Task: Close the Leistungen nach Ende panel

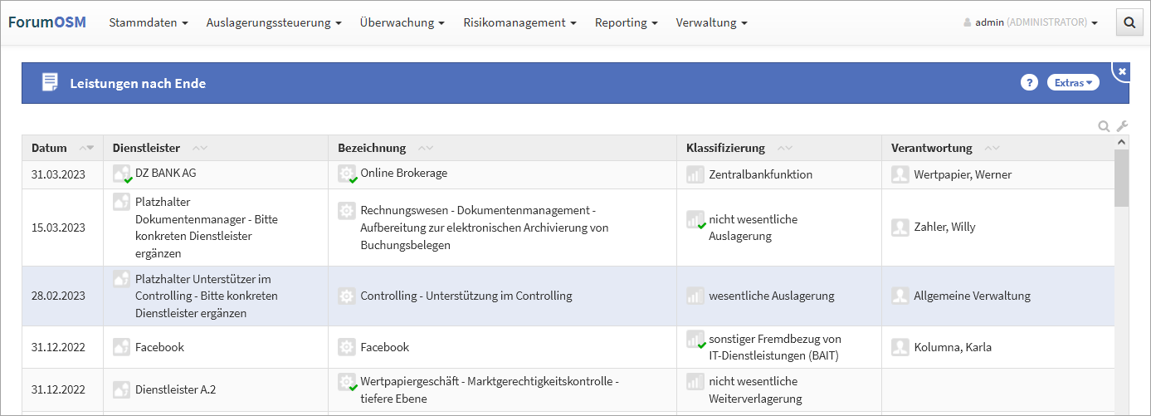Action: [x=1122, y=72]
